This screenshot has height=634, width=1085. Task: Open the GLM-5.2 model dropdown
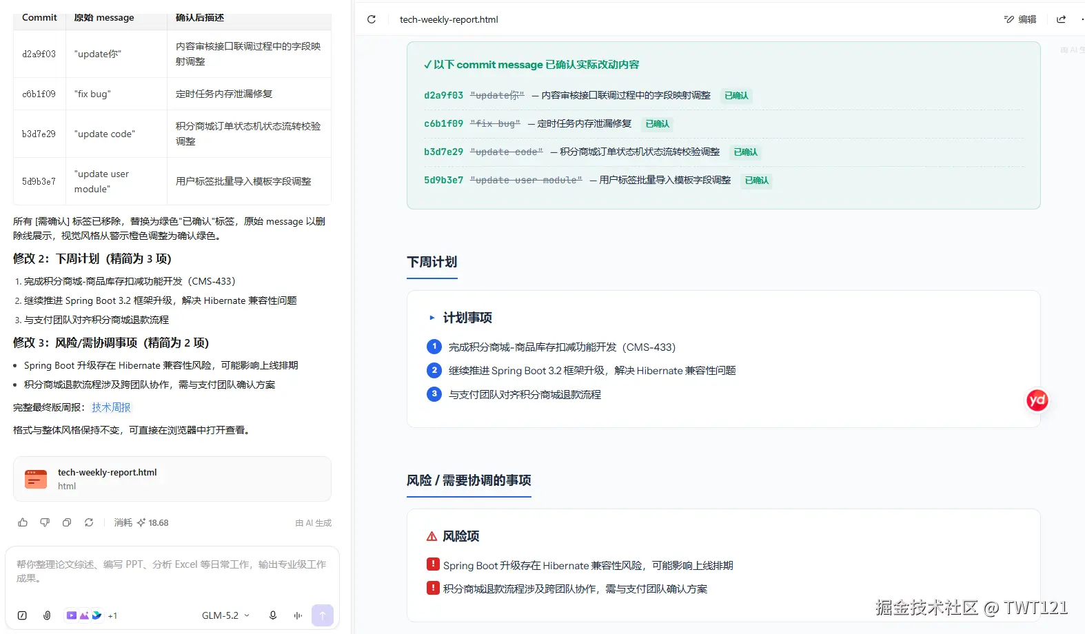(x=225, y=615)
